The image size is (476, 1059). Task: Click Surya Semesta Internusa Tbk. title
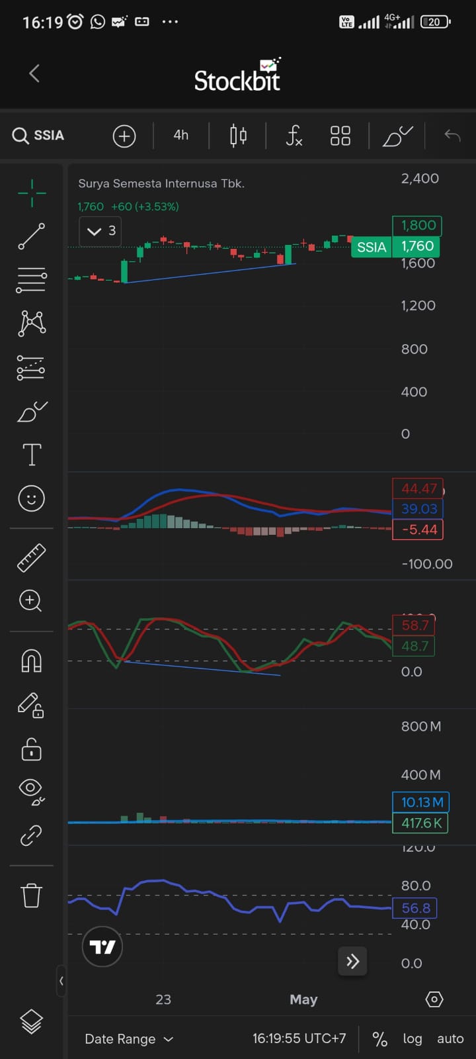click(161, 184)
